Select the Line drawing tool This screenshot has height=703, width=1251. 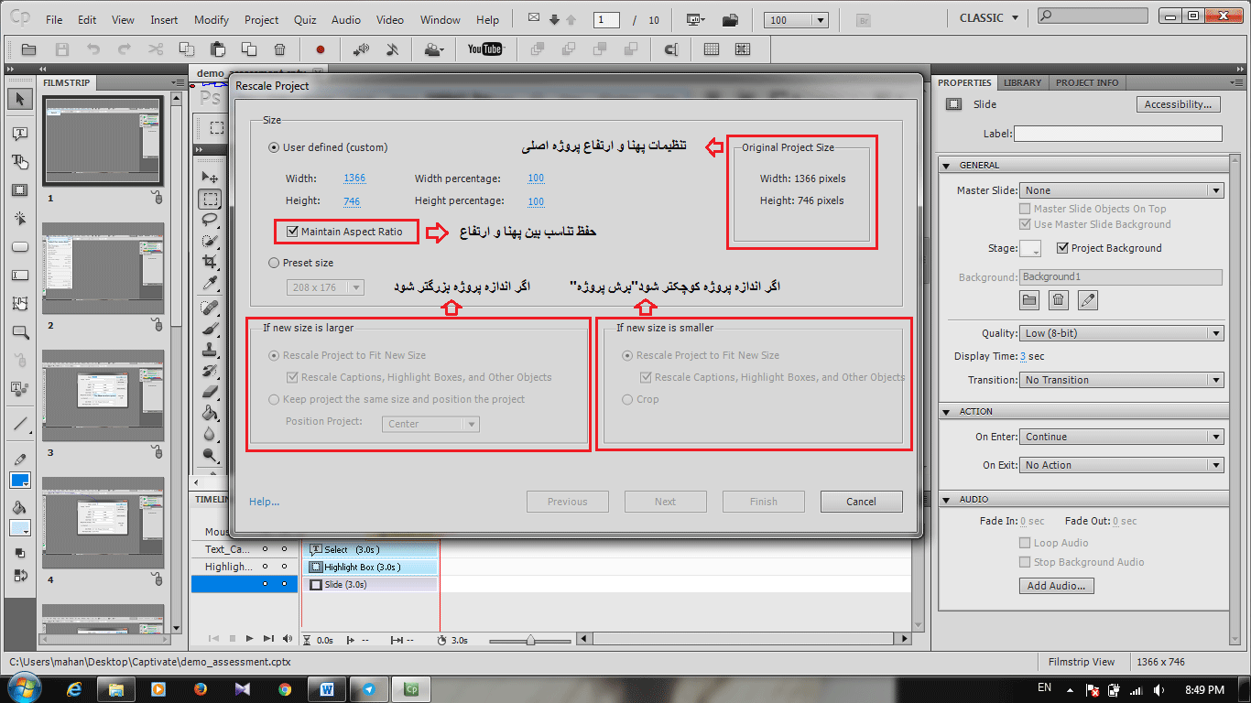20,424
